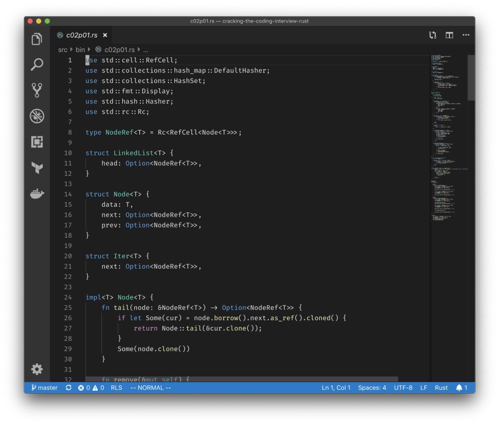Open the Debug view in activity bar
The height and width of the screenshot is (425, 499).
tap(37, 116)
